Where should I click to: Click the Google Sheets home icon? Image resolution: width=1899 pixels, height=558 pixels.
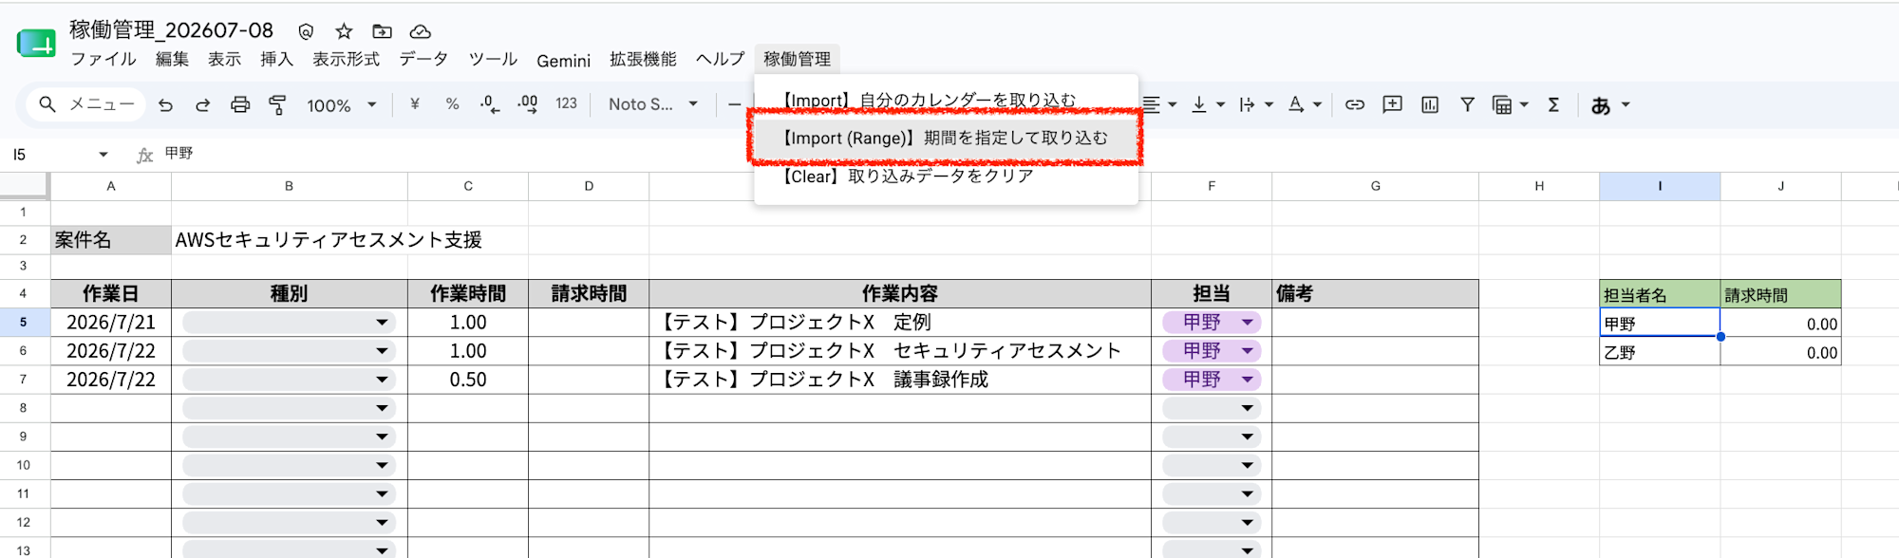[x=36, y=44]
